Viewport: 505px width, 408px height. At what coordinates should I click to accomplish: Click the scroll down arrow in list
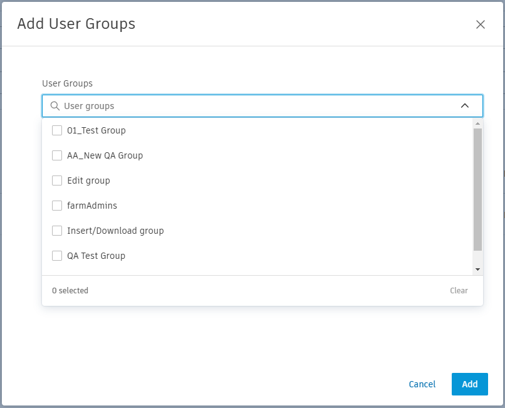[x=477, y=269]
